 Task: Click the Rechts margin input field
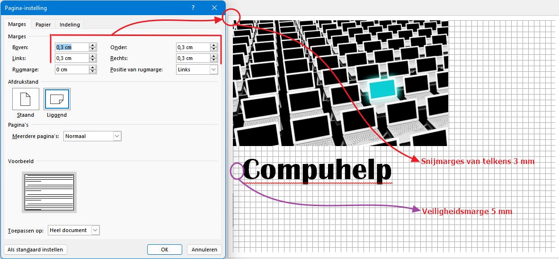(x=193, y=58)
